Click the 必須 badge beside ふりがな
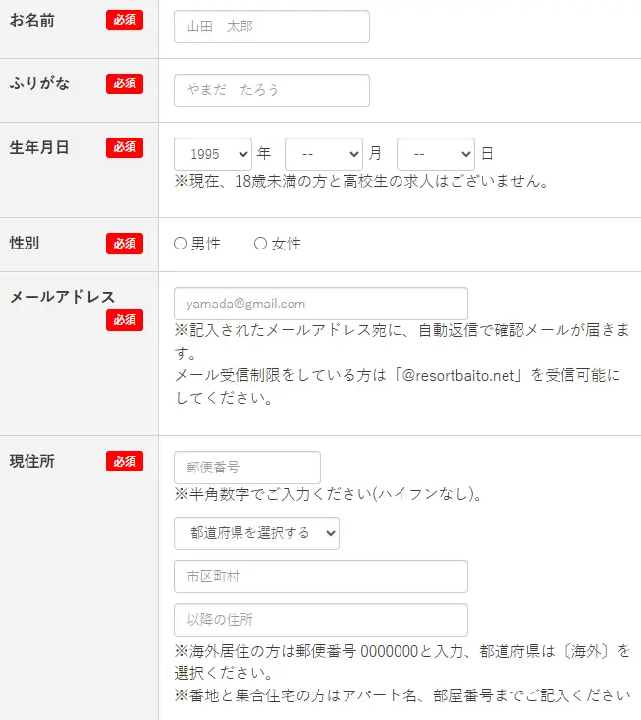The width and height of the screenshot is (641, 720). tap(125, 83)
